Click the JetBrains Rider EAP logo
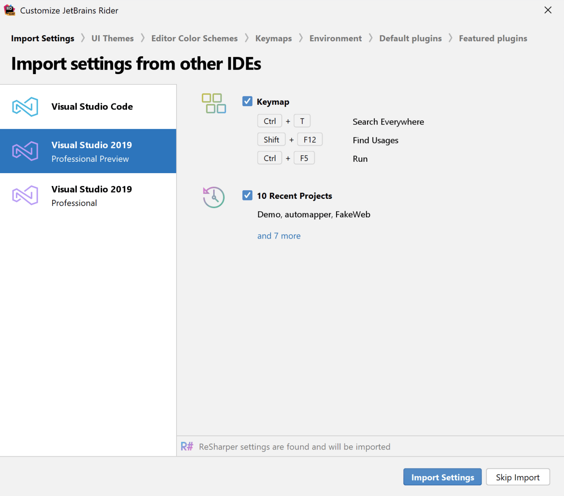 (x=9, y=10)
